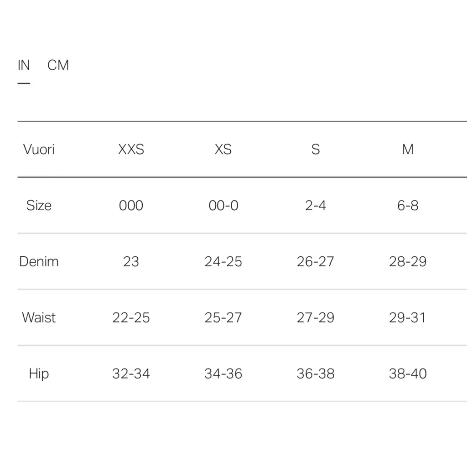The width and height of the screenshot is (467, 467).
Task: Click the 24-25 denim cell
Action: pos(223,262)
